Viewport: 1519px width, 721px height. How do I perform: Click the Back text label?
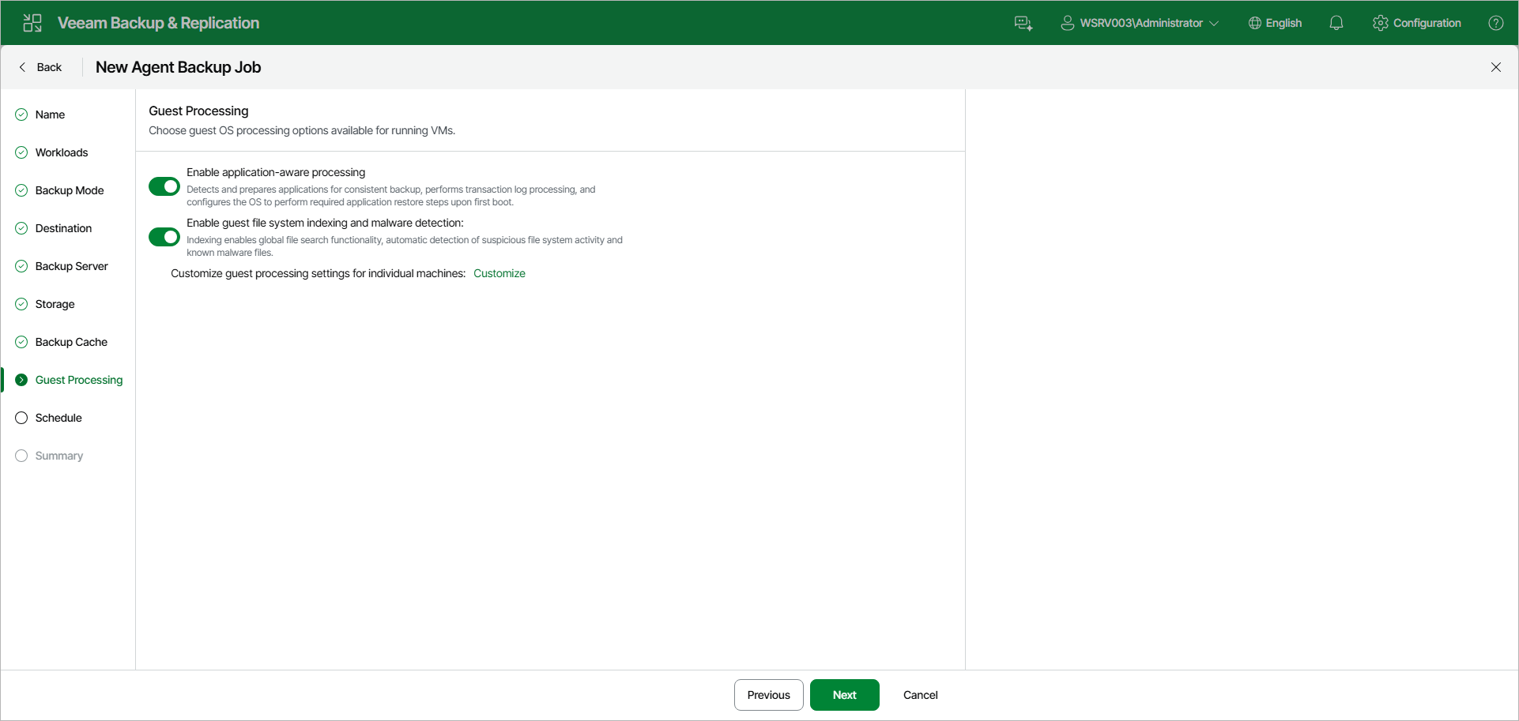point(49,67)
